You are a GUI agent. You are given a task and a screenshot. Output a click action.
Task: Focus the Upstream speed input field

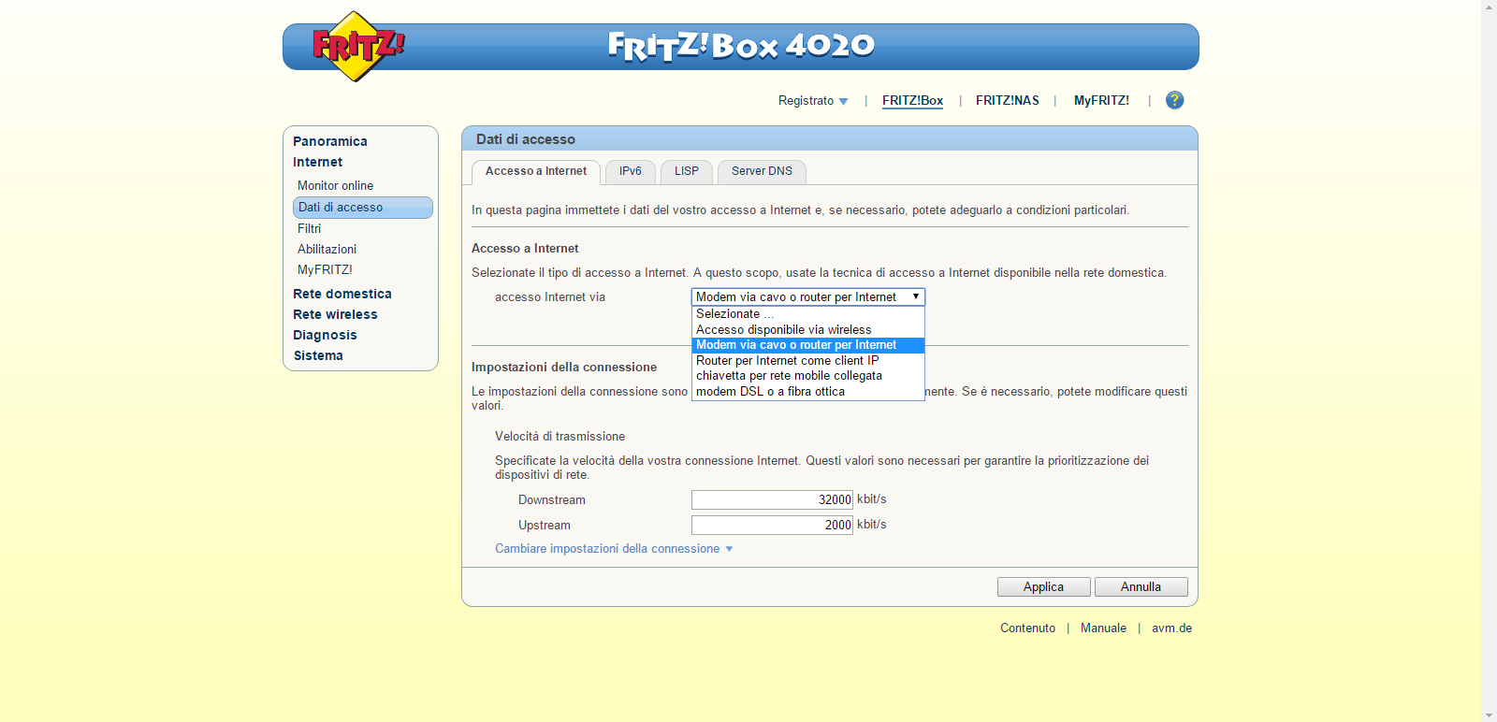[772, 525]
